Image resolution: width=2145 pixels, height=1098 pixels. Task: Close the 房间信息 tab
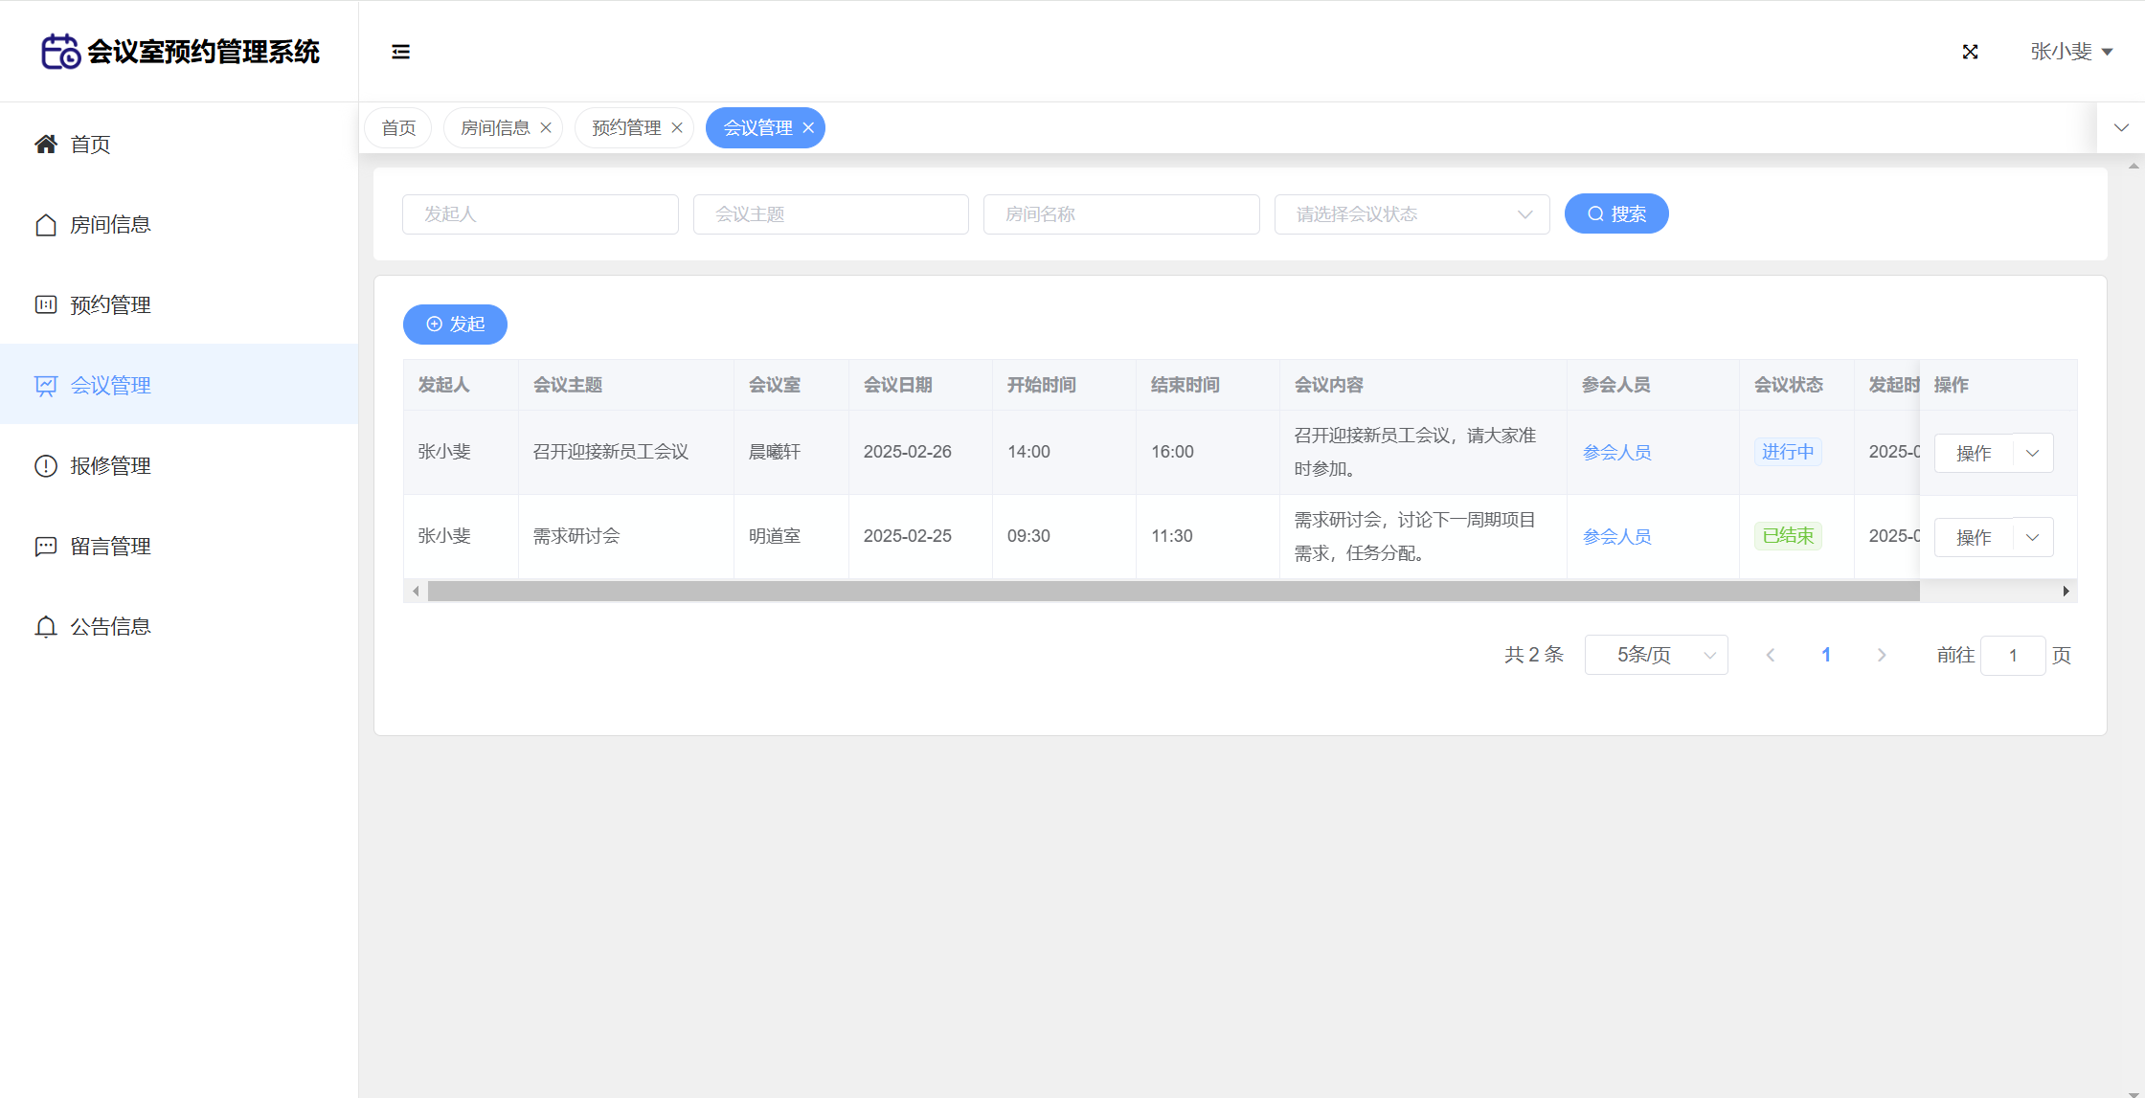(x=546, y=128)
